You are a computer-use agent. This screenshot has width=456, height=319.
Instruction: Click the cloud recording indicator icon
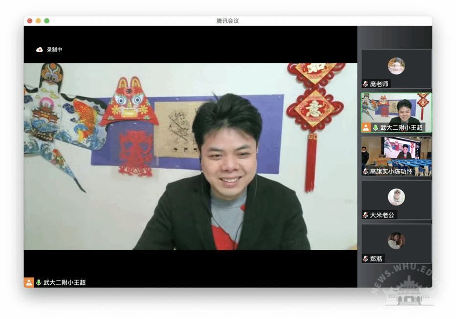tap(40, 50)
